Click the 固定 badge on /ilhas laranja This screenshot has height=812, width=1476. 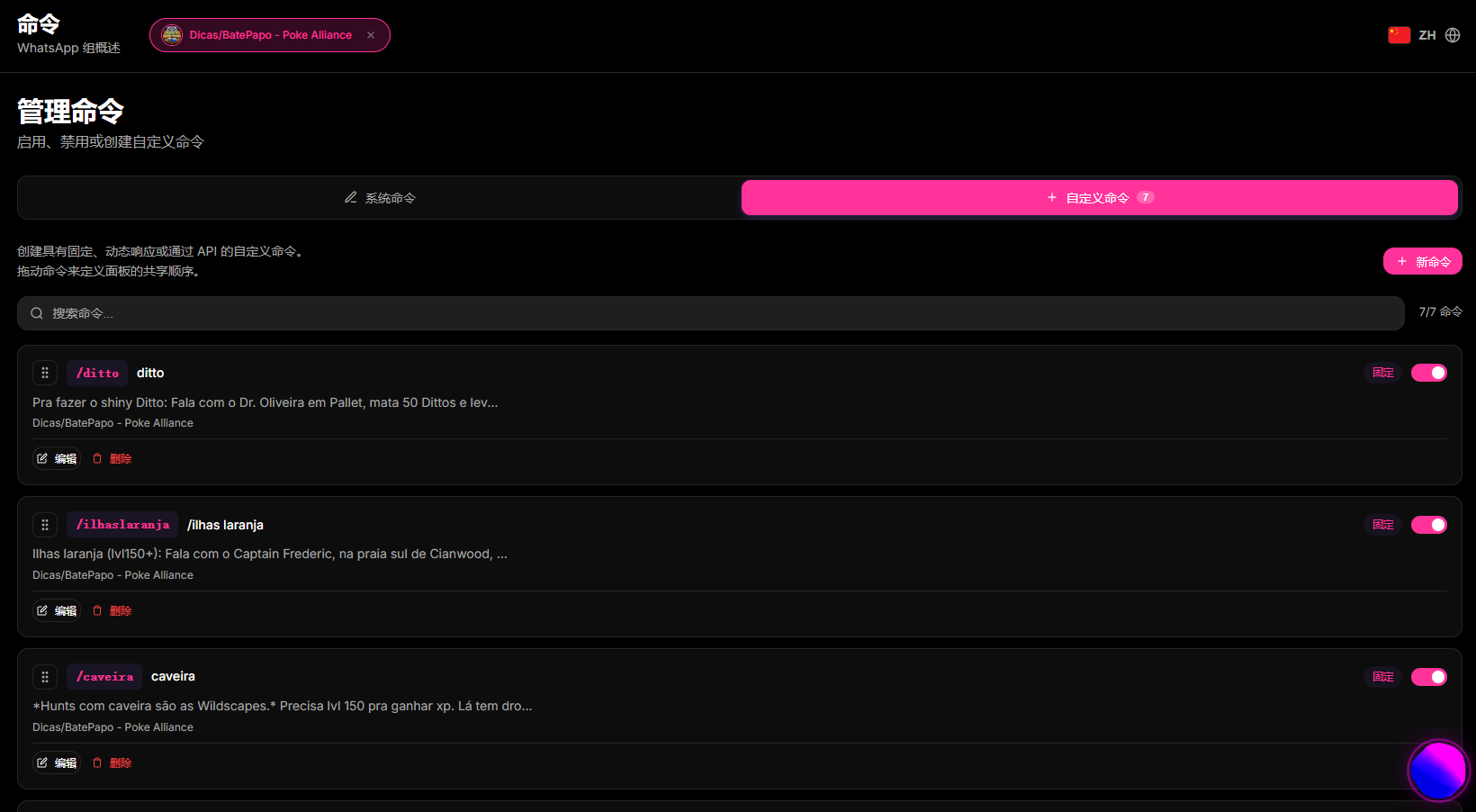point(1383,525)
